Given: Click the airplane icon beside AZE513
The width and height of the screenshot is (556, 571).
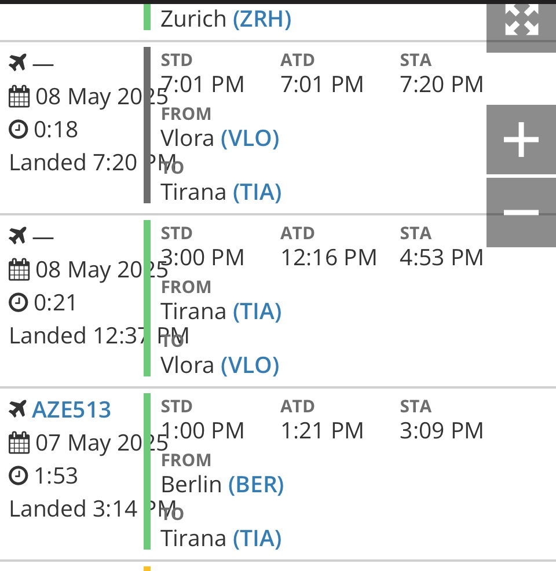Looking at the screenshot, I should tap(19, 409).
